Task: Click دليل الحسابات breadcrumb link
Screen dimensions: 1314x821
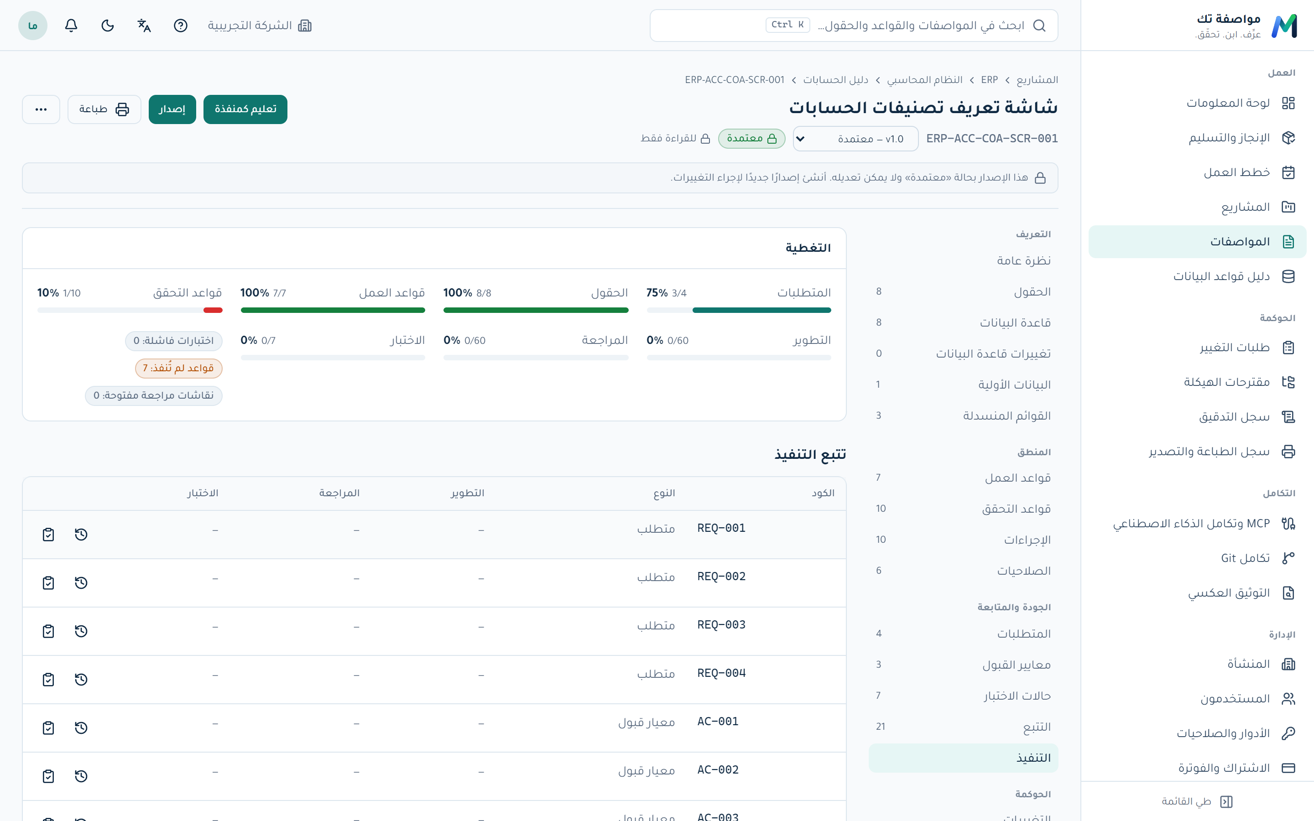Action: coord(836,80)
